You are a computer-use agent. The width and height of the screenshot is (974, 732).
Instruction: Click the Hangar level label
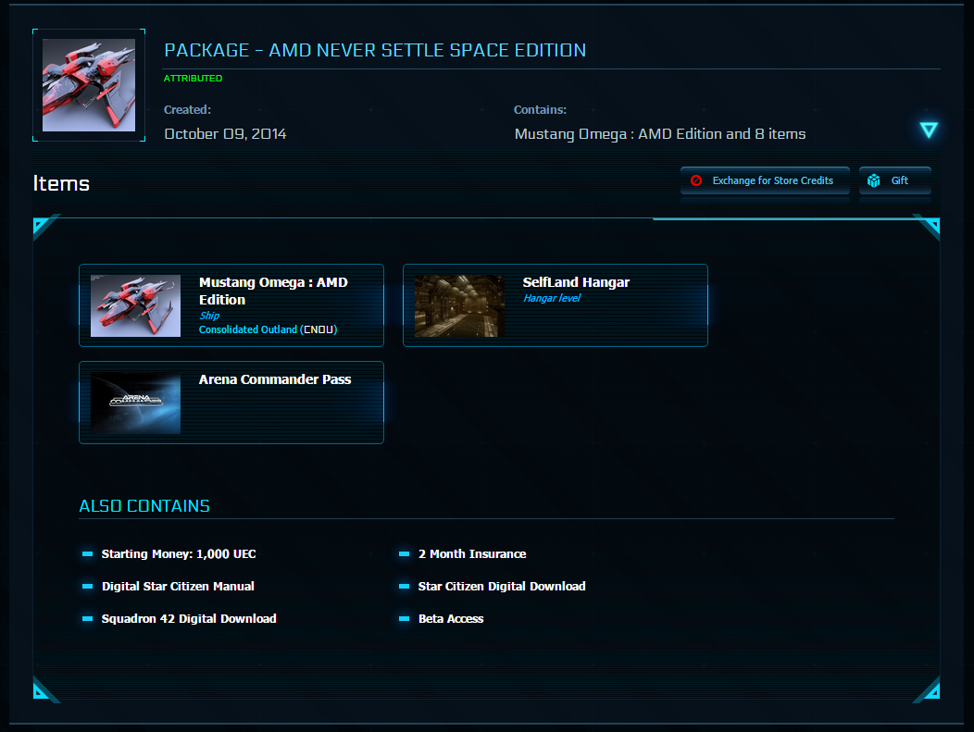552,298
